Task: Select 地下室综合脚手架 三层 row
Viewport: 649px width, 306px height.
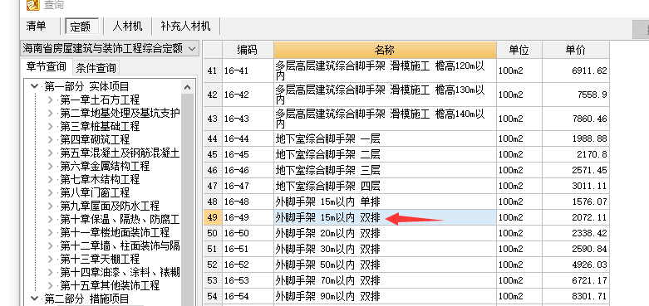Action: 385,170
